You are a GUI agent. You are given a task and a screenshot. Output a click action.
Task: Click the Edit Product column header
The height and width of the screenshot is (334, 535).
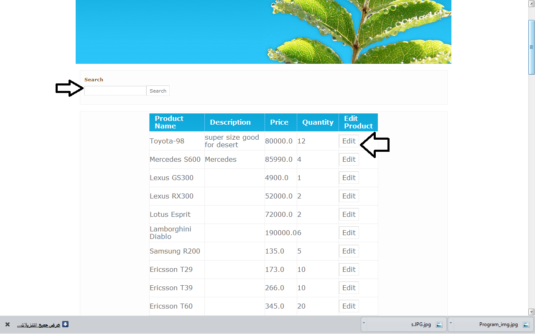coord(358,122)
